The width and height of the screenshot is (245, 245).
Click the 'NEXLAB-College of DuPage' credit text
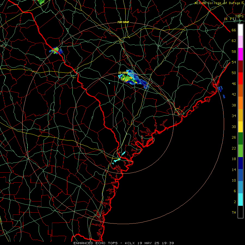[x=218, y=3]
